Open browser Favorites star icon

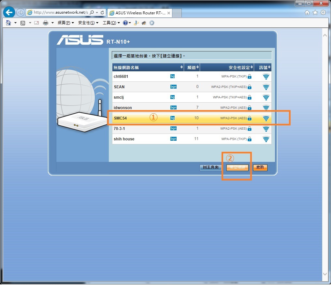(x=315, y=13)
